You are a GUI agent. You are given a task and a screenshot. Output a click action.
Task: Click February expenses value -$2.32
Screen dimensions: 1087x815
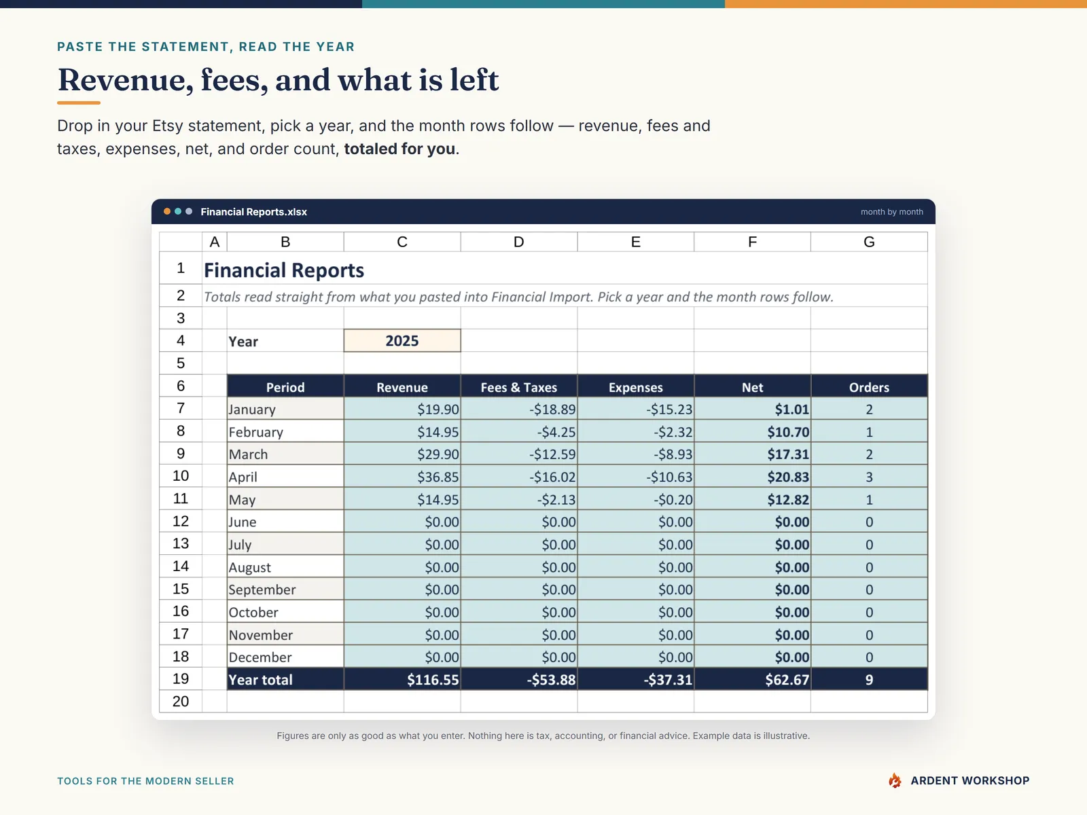click(x=636, y=431)
